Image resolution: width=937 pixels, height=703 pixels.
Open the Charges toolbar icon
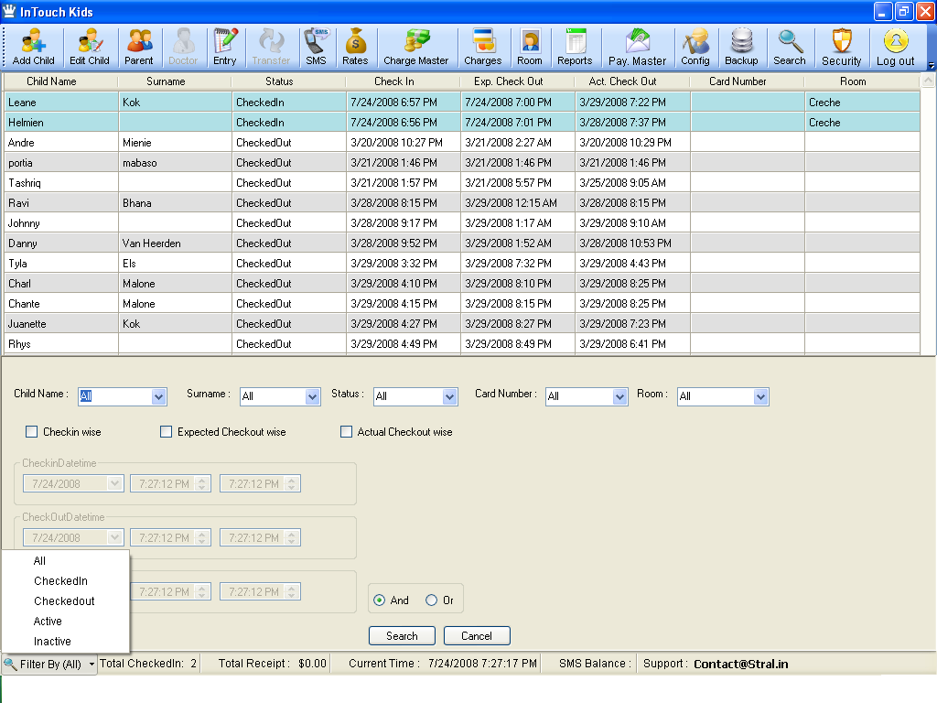click(483, 47)
